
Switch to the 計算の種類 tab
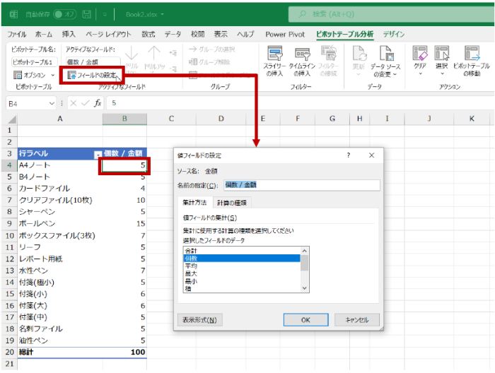click(x=232, y=203)
